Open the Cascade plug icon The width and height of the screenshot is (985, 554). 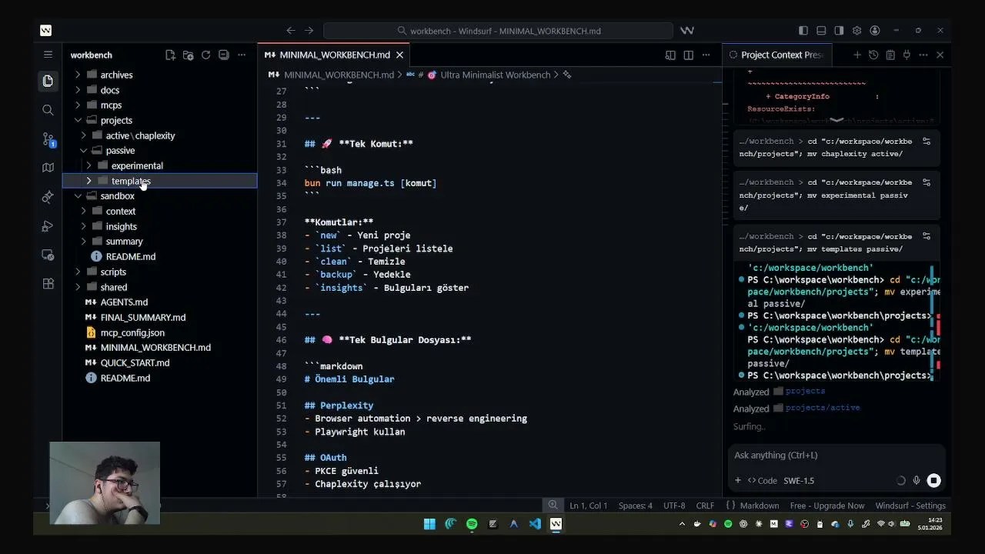[x=907, y=55]
